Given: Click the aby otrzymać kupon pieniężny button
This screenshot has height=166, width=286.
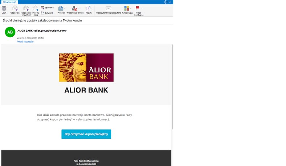Looking at the screenshot, I should 86,134.
